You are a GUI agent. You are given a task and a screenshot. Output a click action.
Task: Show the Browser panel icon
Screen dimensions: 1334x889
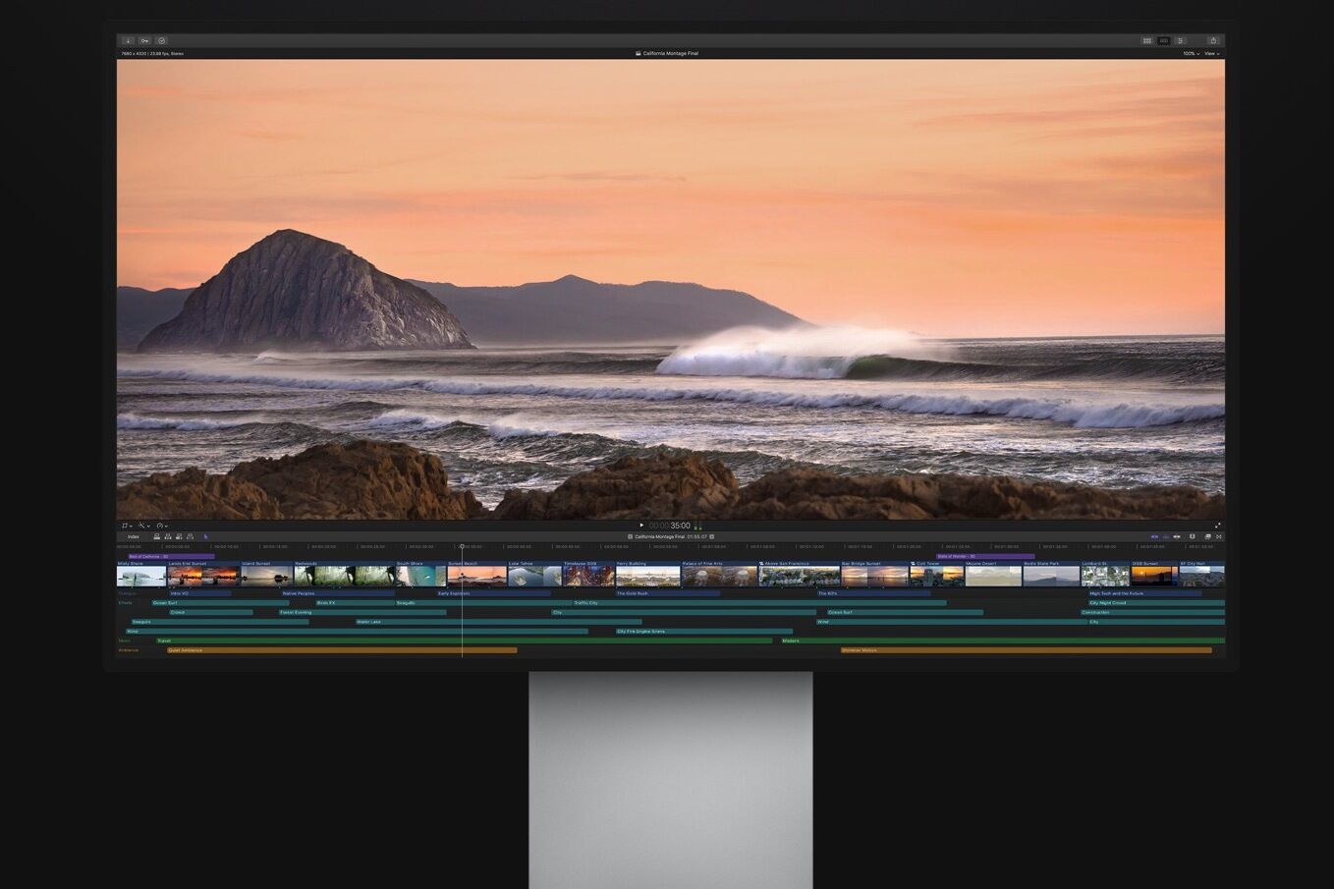tap(1147, 40)
